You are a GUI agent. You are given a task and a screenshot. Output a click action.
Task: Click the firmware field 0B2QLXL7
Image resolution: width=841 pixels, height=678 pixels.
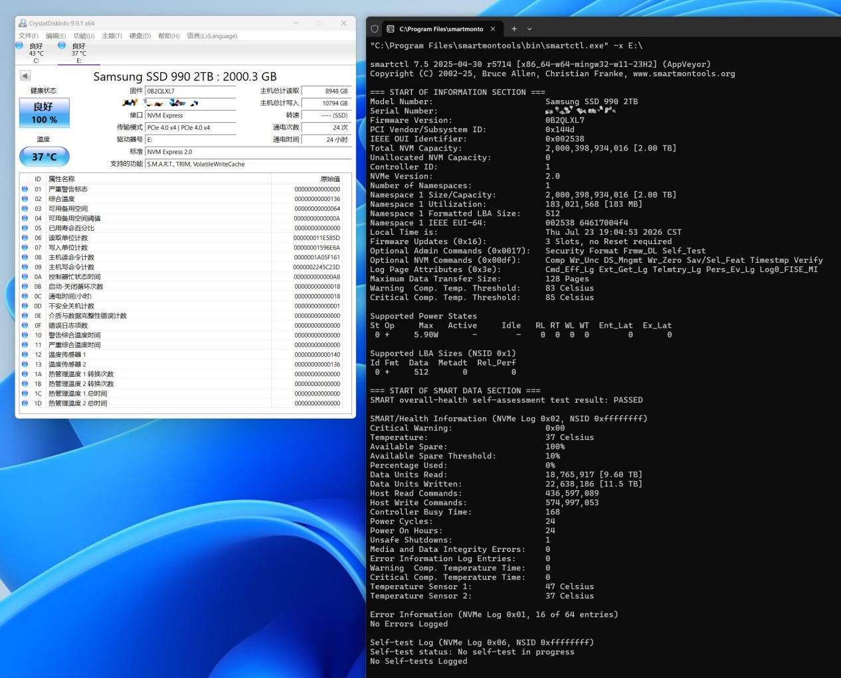[190, 91]
